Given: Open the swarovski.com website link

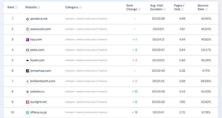Looking at the screenshot, I should [x=40, y=29].
